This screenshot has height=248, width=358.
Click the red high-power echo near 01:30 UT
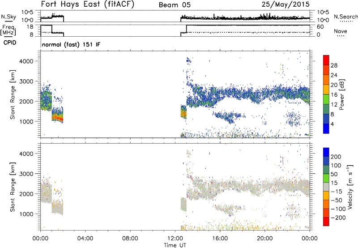pyautogui.click(x=58, y=118)
